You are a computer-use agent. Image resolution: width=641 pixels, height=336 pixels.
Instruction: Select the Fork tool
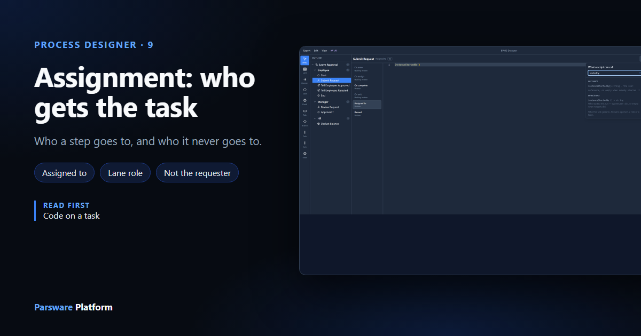(x=304, y=134)
